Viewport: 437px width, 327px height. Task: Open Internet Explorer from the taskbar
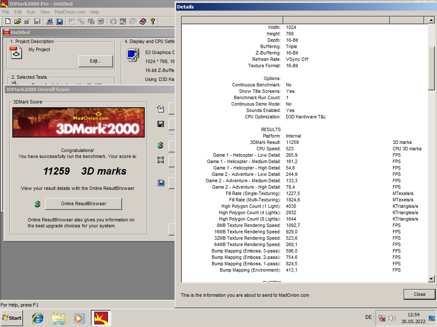pos(38,318)
